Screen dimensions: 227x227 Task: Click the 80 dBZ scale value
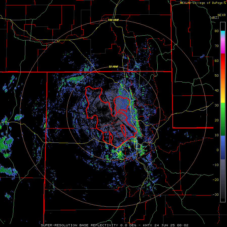(x=217, y=31)
